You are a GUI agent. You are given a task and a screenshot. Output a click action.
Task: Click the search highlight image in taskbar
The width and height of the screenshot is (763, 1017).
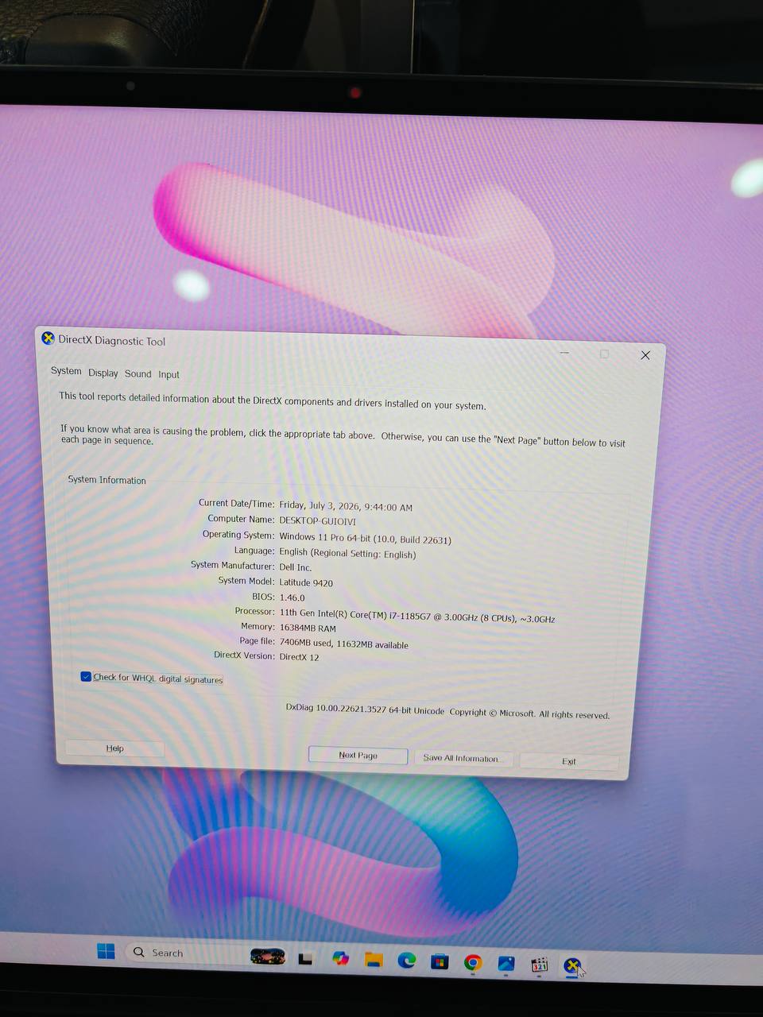tap(268, 956)
